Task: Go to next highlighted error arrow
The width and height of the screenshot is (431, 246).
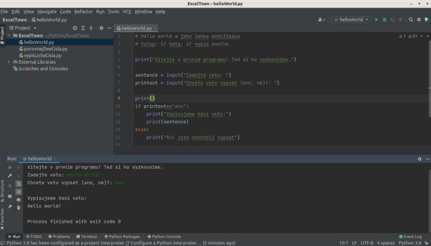Action: 428,36
